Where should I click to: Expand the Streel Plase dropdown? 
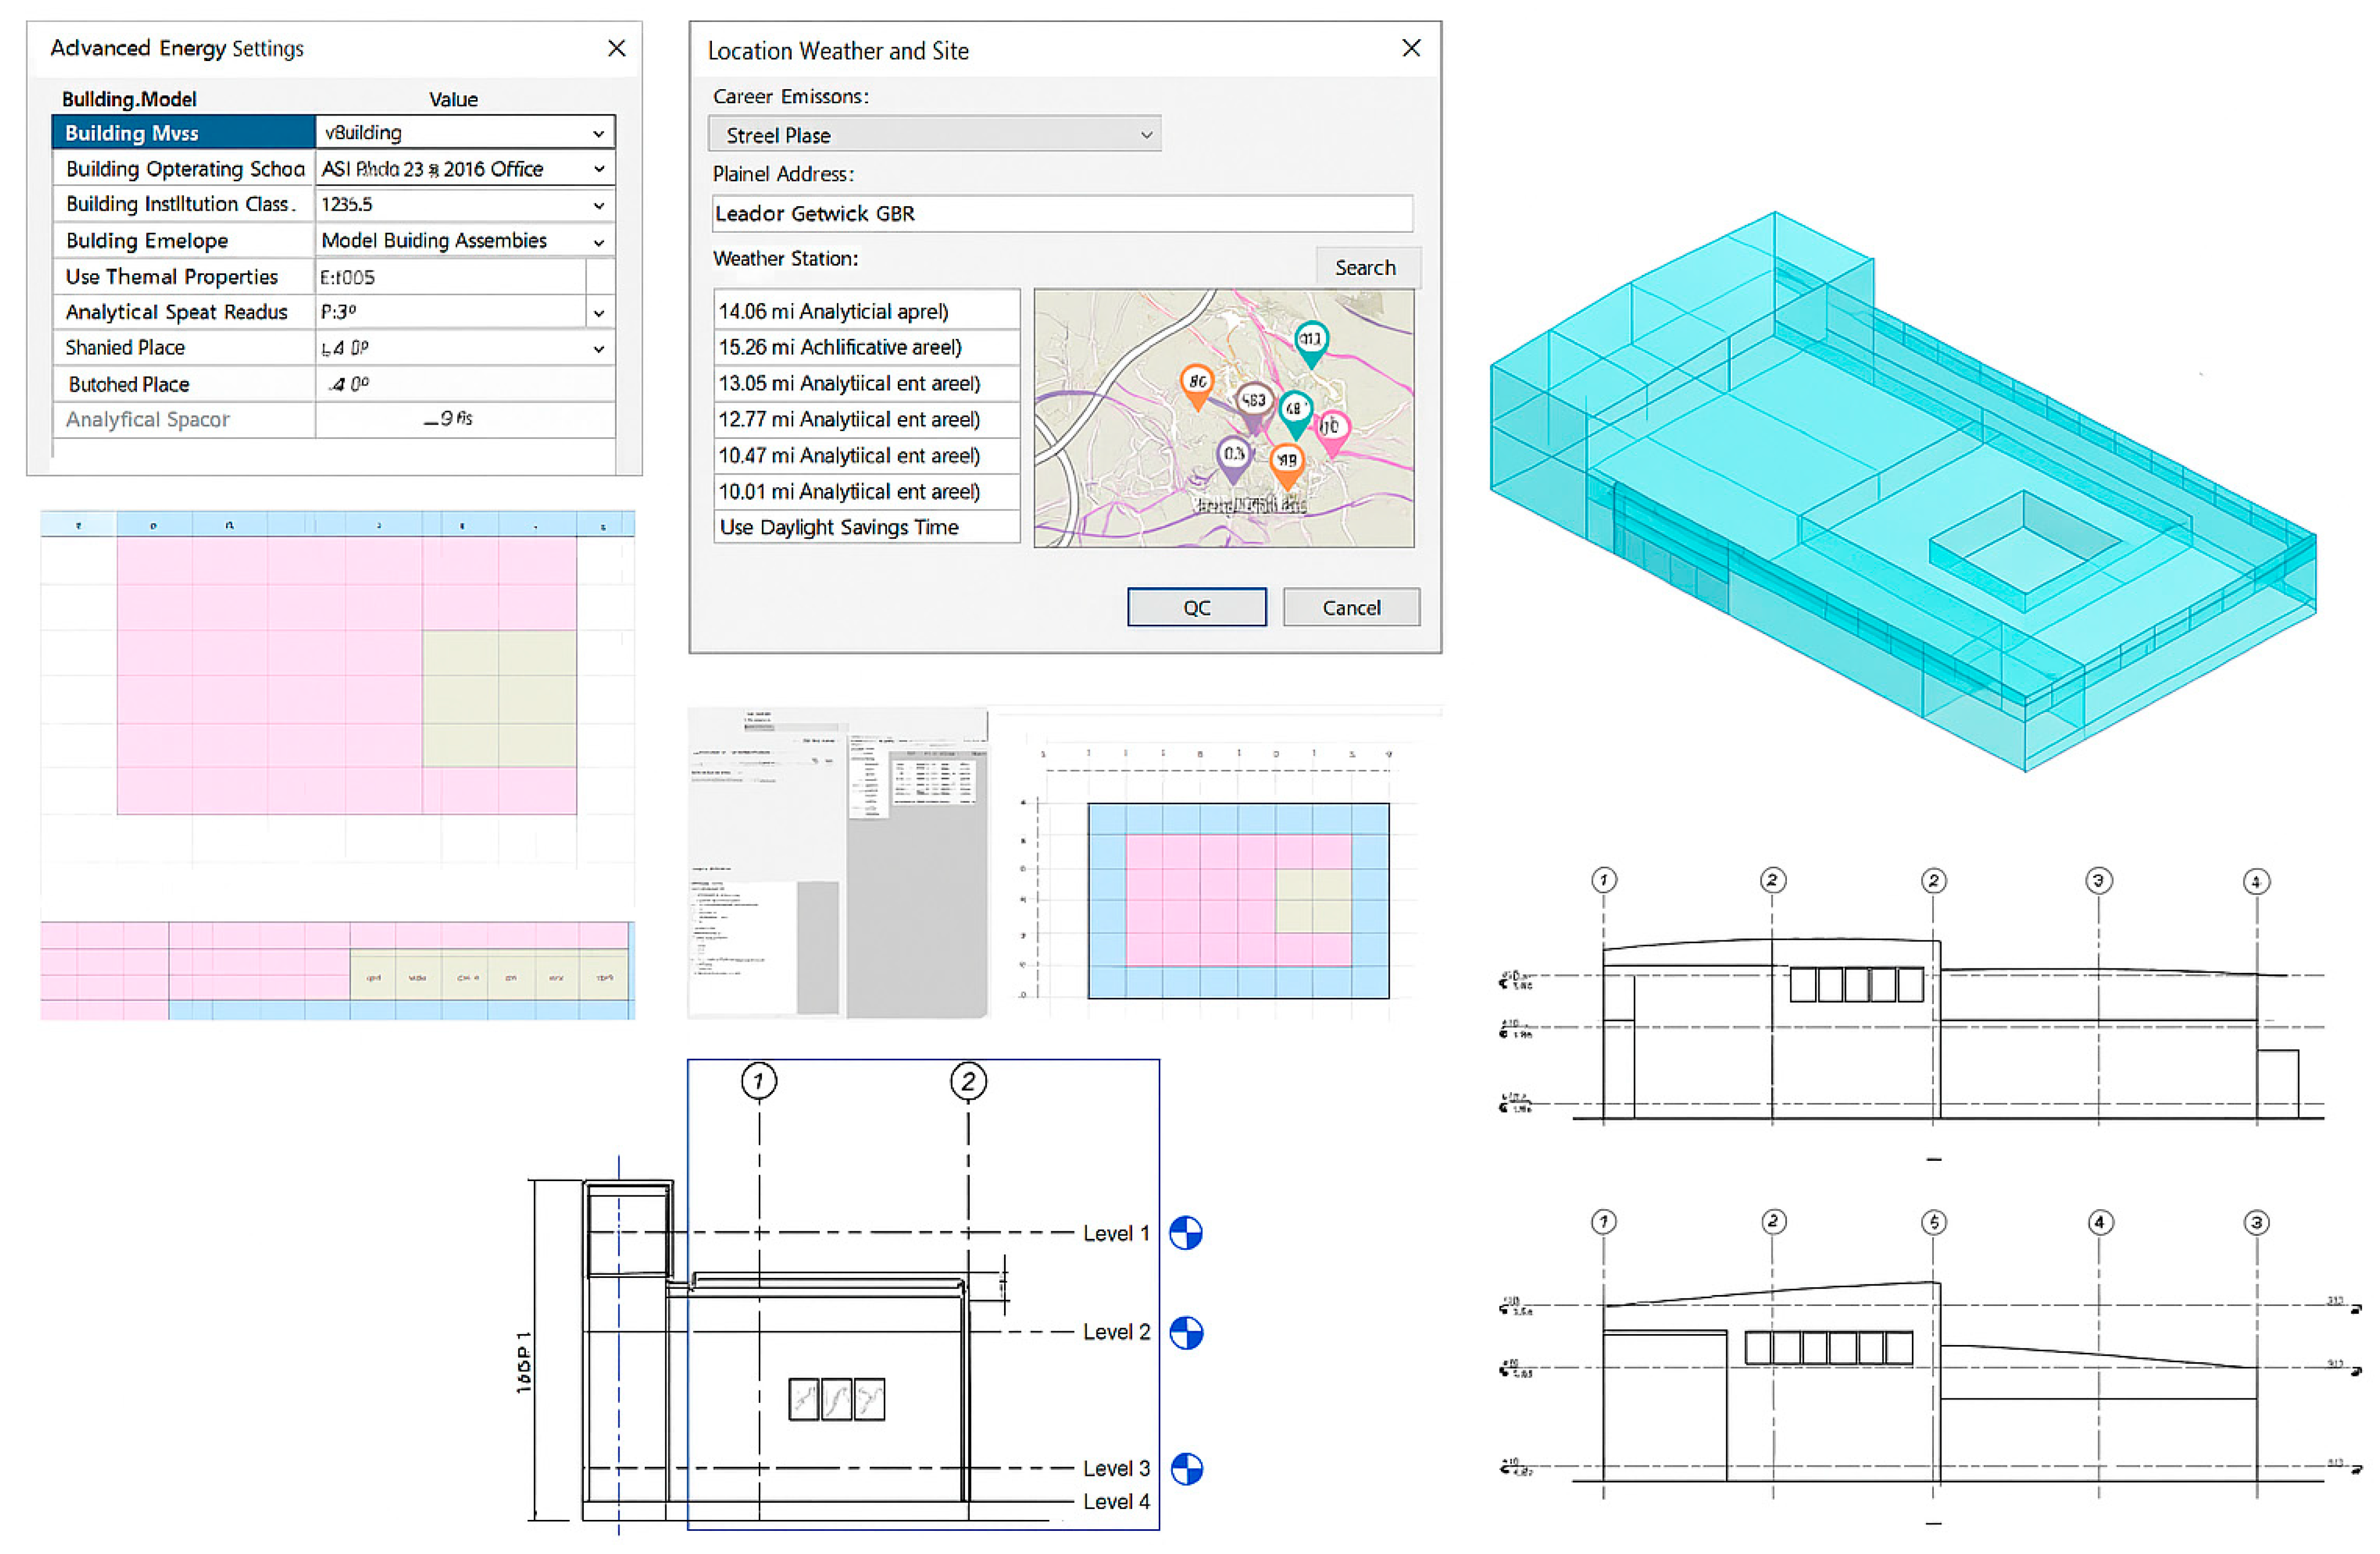[1146, 135]
